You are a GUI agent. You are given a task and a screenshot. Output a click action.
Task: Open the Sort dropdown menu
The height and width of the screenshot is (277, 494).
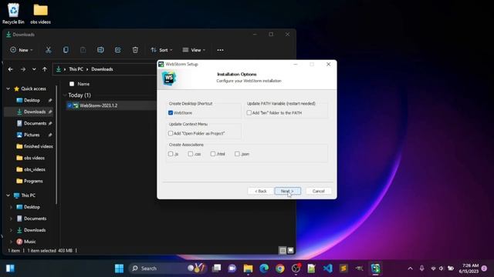click(161, 50)
